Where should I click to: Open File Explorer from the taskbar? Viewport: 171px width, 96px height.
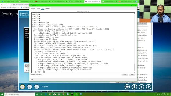point(50,94)
